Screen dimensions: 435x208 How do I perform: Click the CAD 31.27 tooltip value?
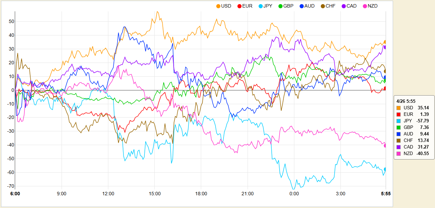point(423,147)
